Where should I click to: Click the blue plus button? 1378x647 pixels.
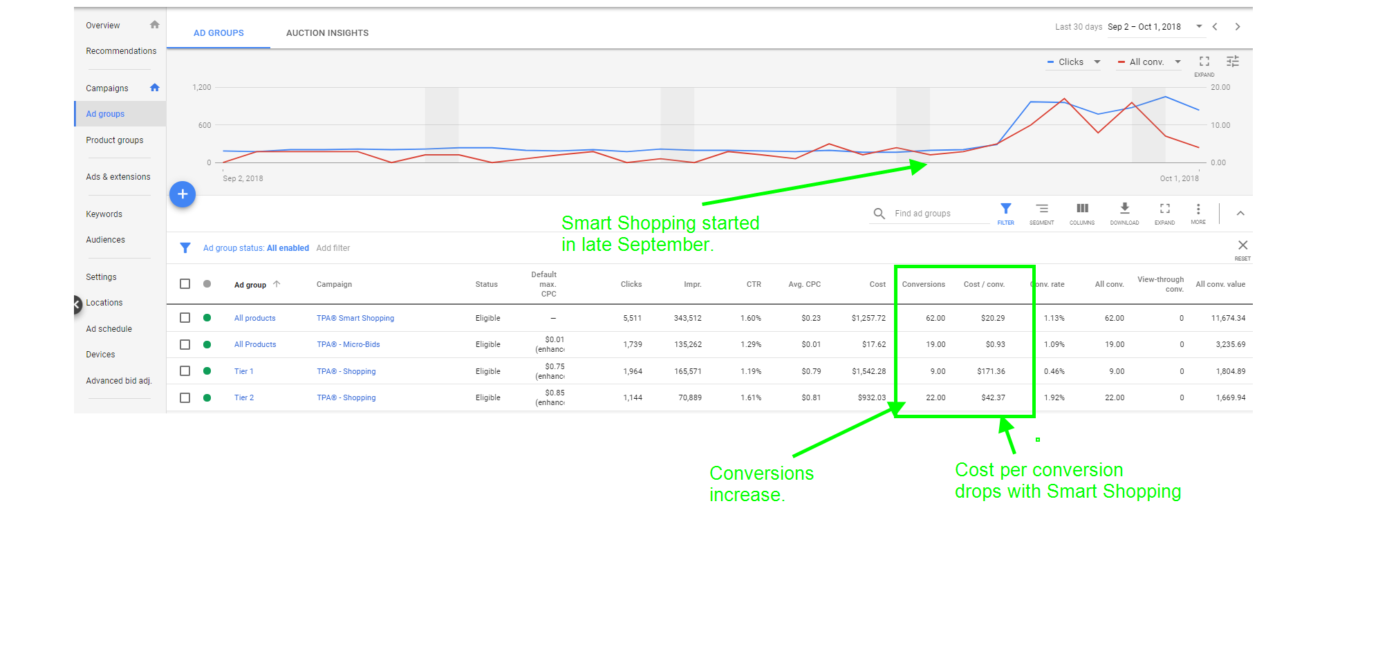pos(183,194)
